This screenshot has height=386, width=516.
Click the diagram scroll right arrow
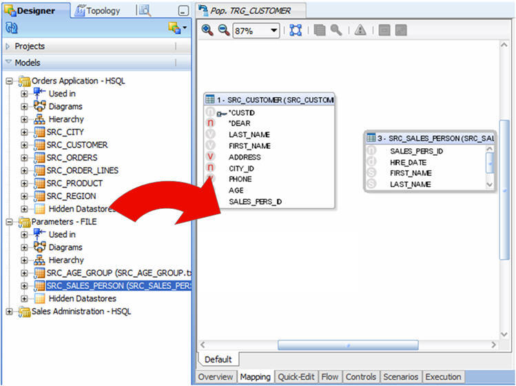pos(494,345)
